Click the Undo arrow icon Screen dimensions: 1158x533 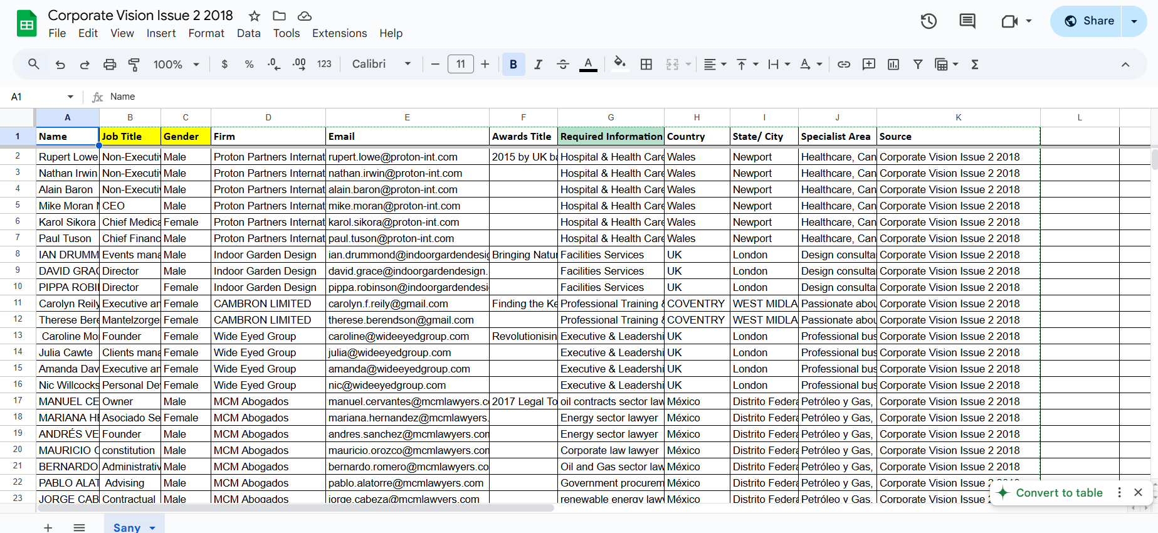60,64
